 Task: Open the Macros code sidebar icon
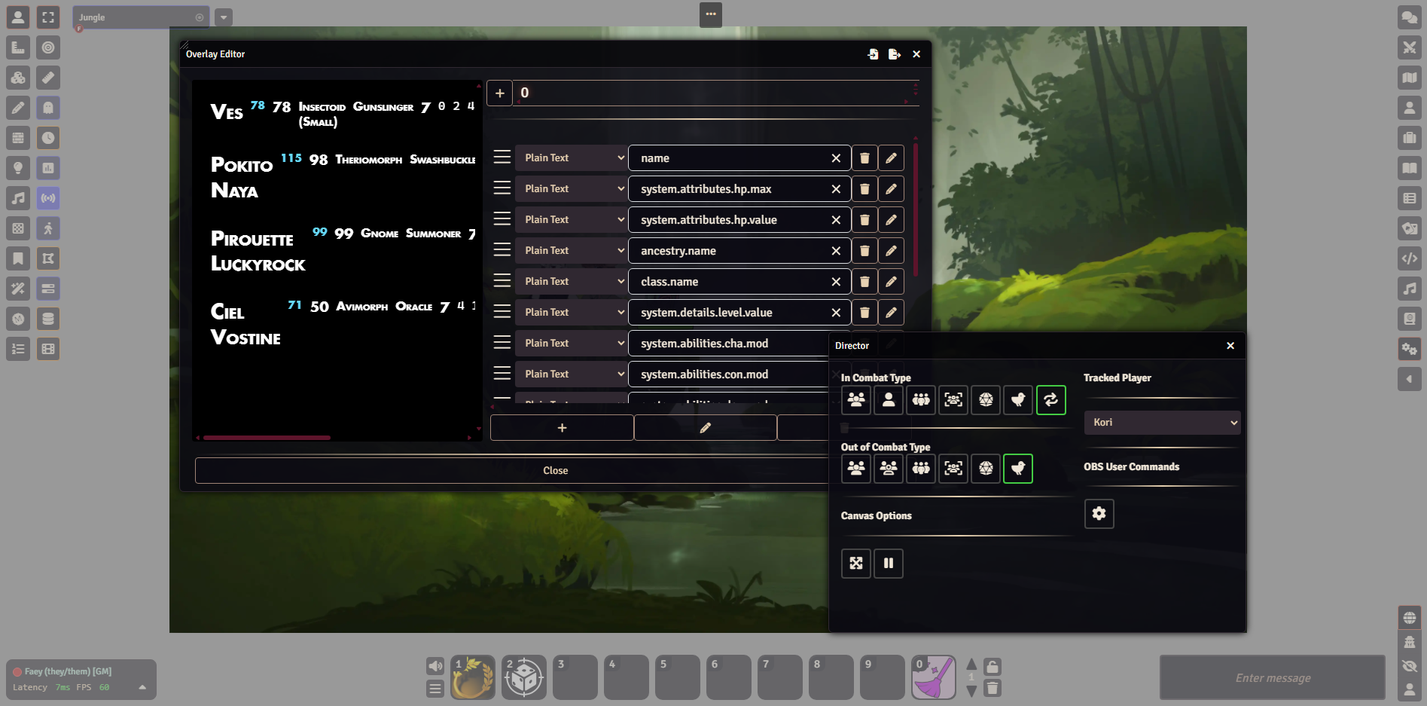pyautogui.click(x=1409, y=258)
